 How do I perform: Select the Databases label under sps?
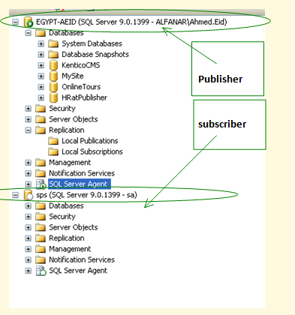pos(66,205)
